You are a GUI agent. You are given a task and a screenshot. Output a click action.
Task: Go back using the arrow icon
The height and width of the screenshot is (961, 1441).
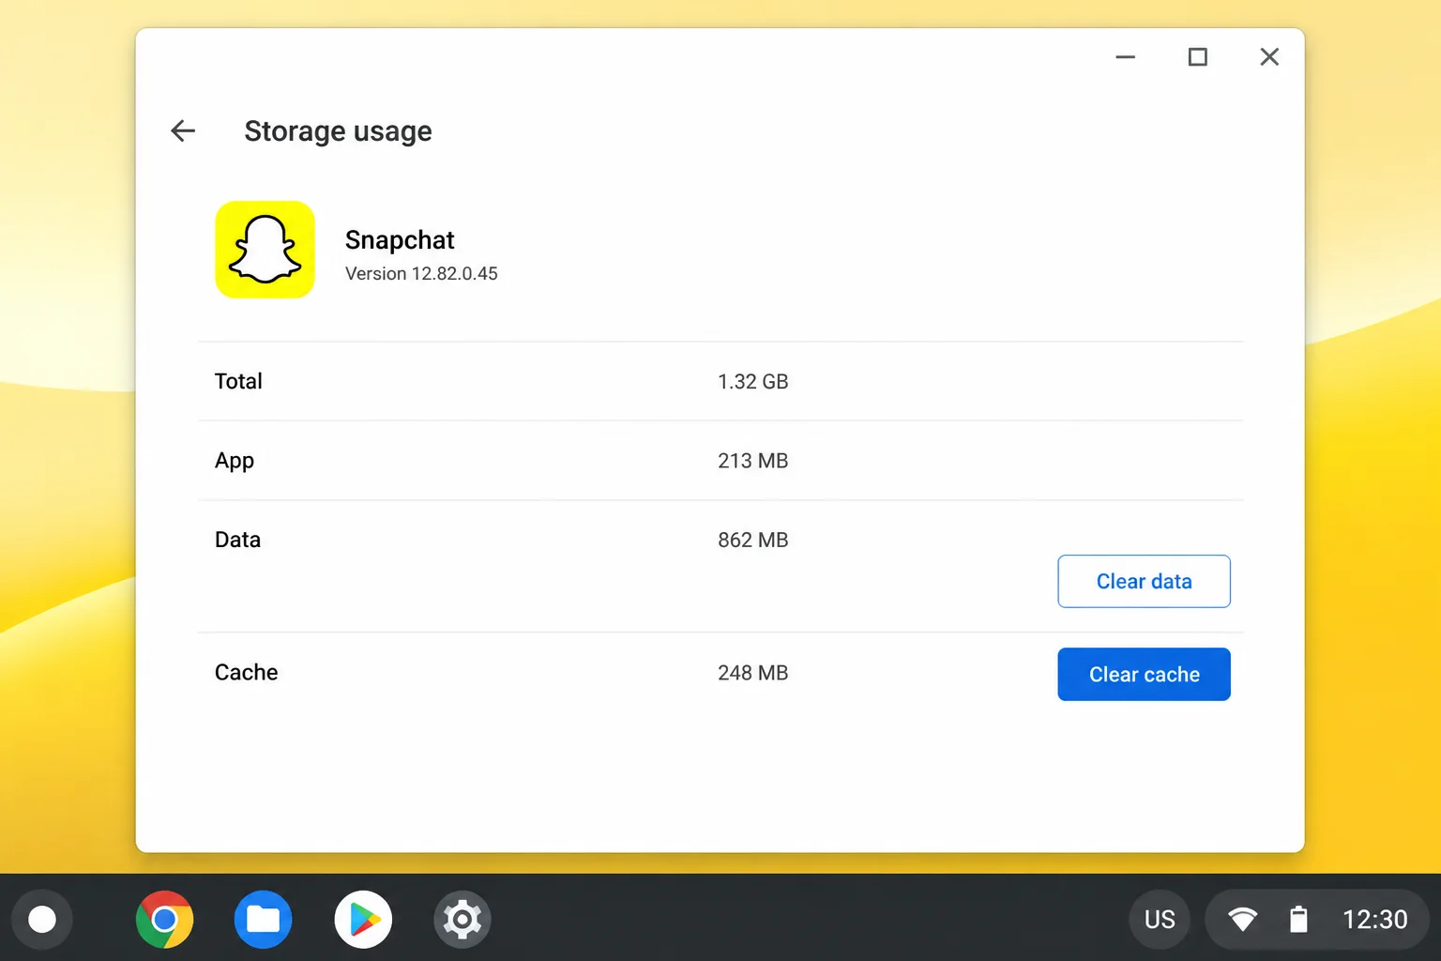pyautogui.click(x=183, y=131)
